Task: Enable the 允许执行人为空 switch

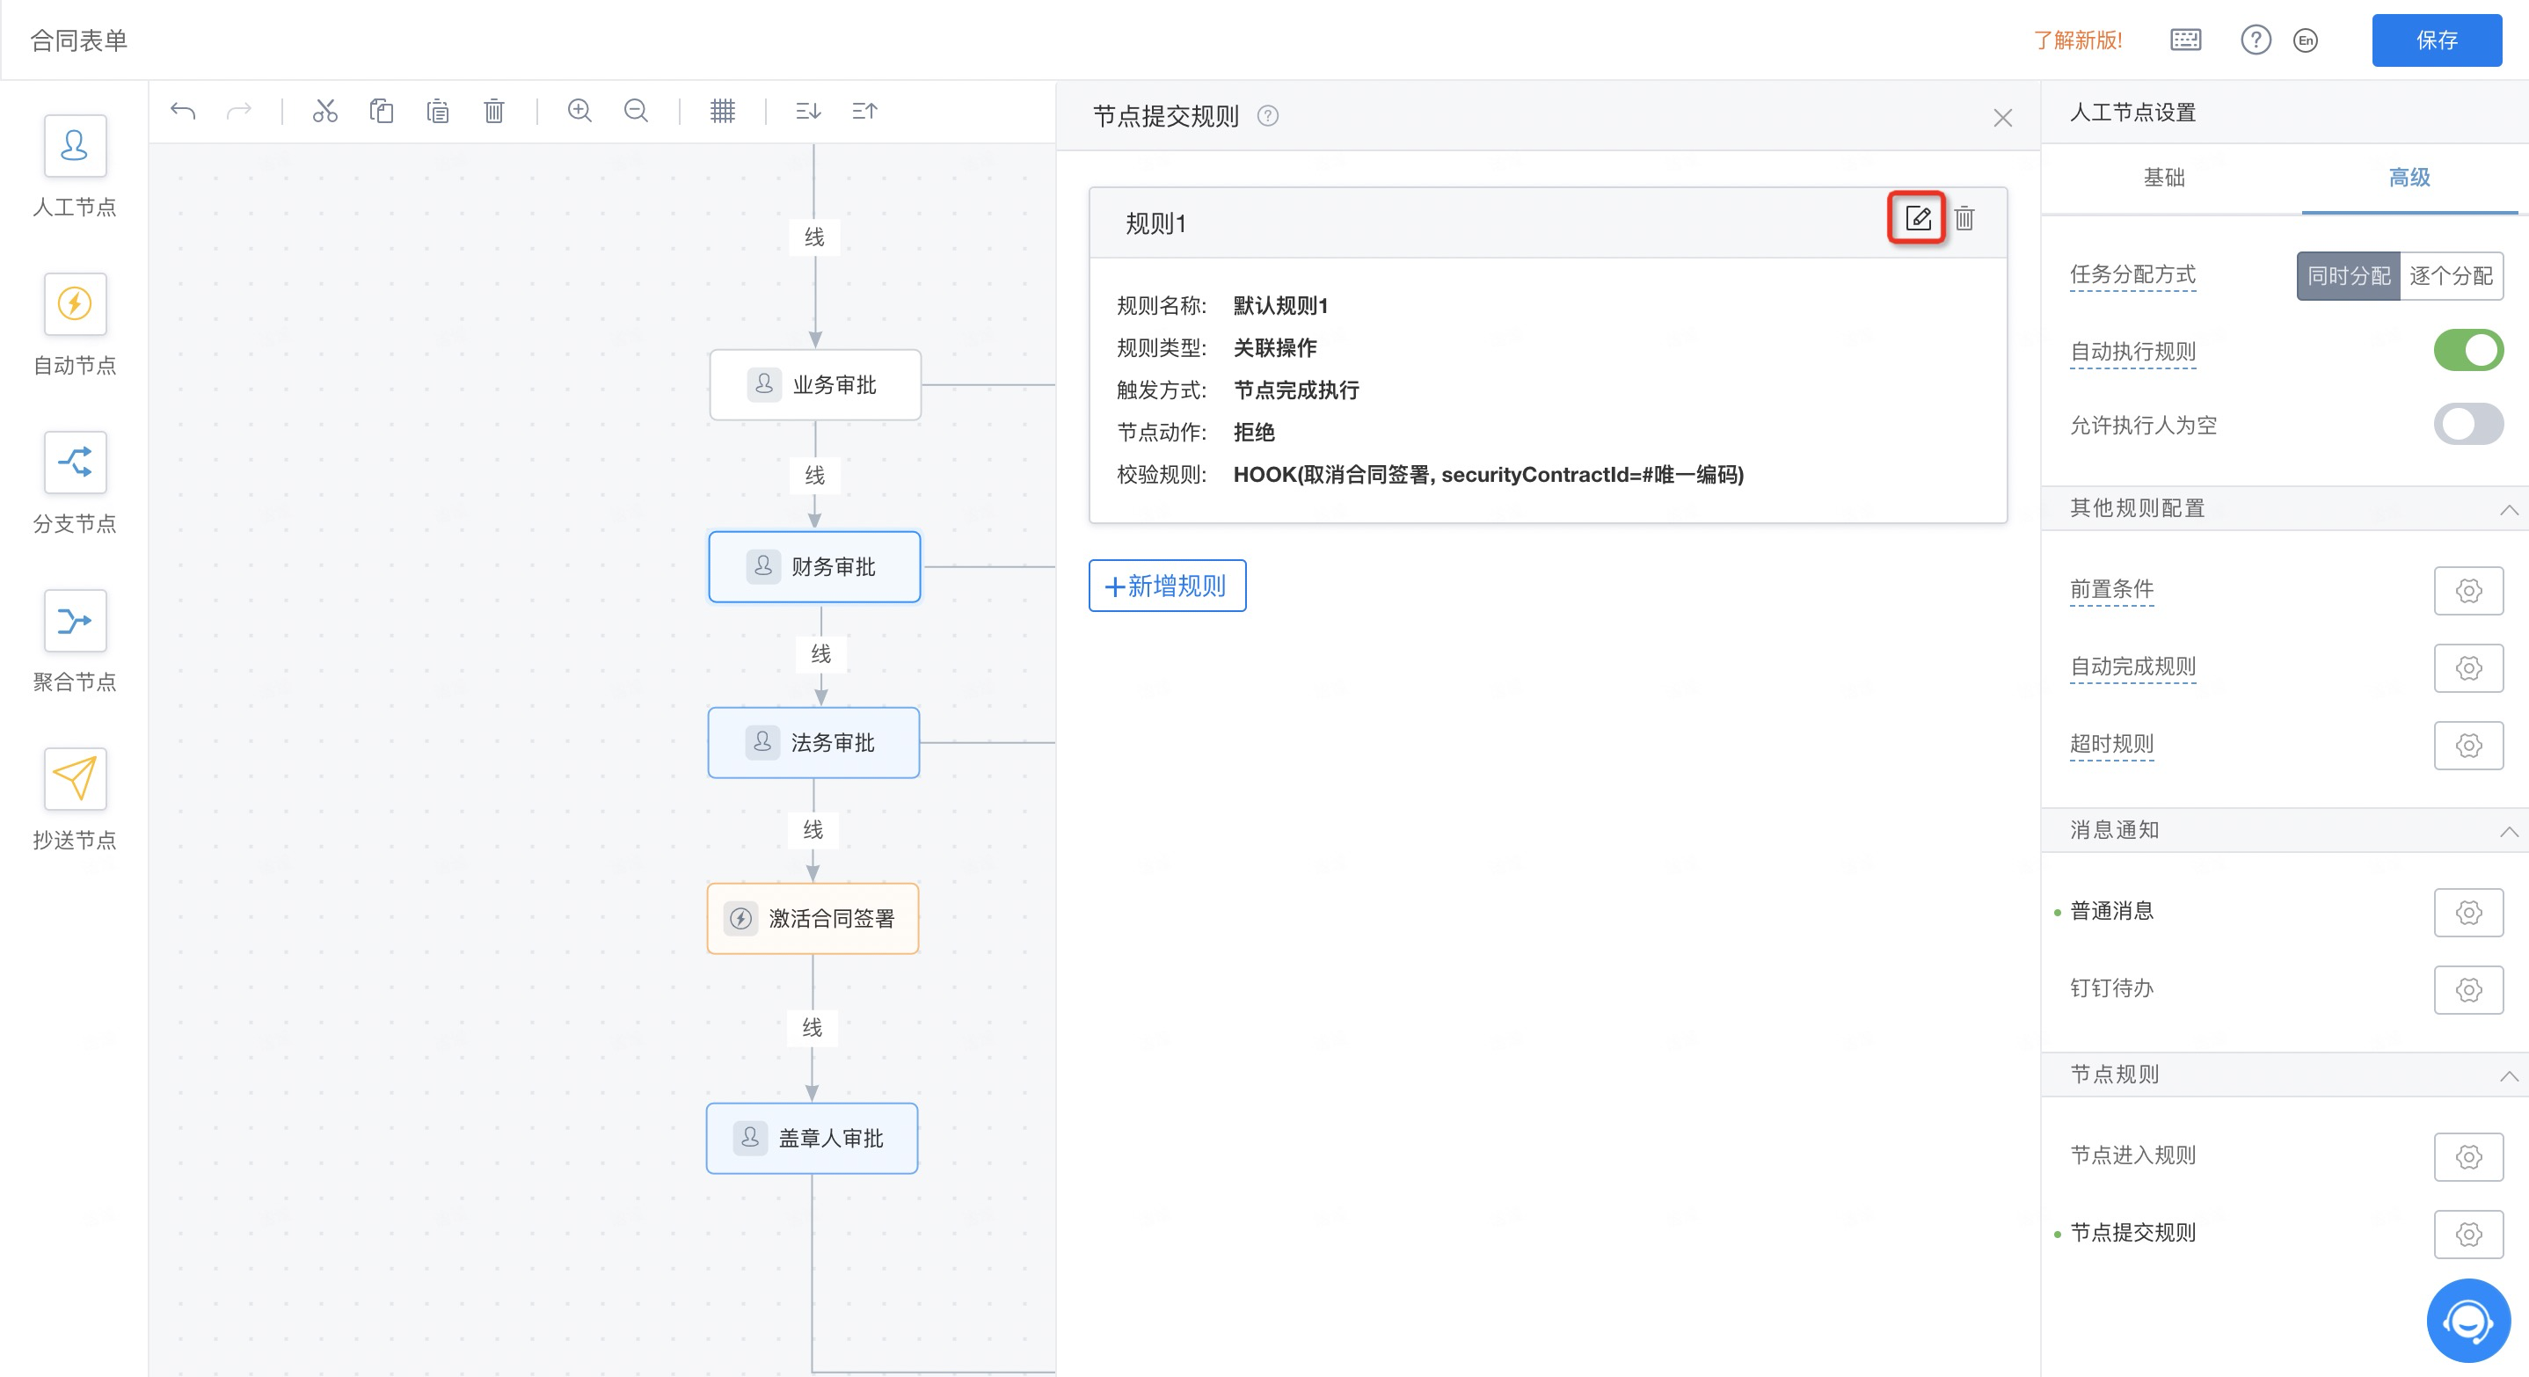Action: [x=2467, y=424]
